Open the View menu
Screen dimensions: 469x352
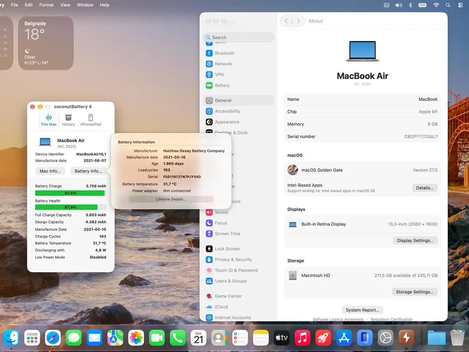(65, 5)
